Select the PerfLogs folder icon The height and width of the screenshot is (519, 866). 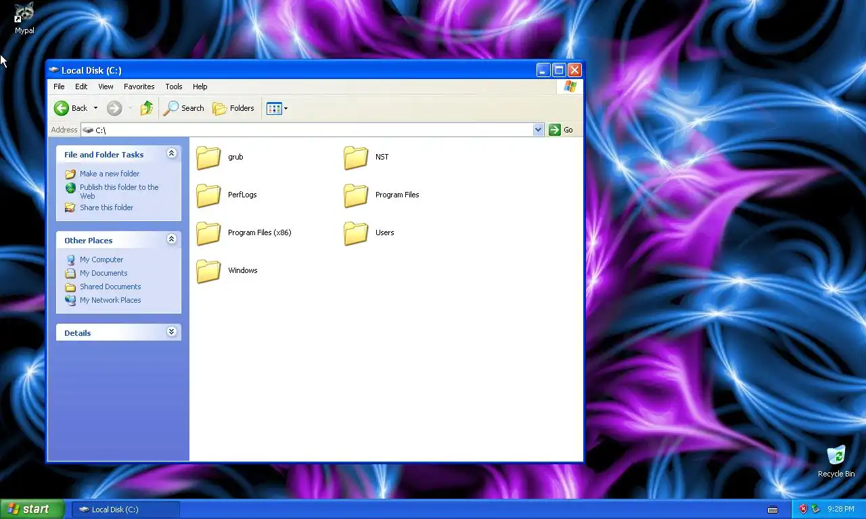click(208, 195)
